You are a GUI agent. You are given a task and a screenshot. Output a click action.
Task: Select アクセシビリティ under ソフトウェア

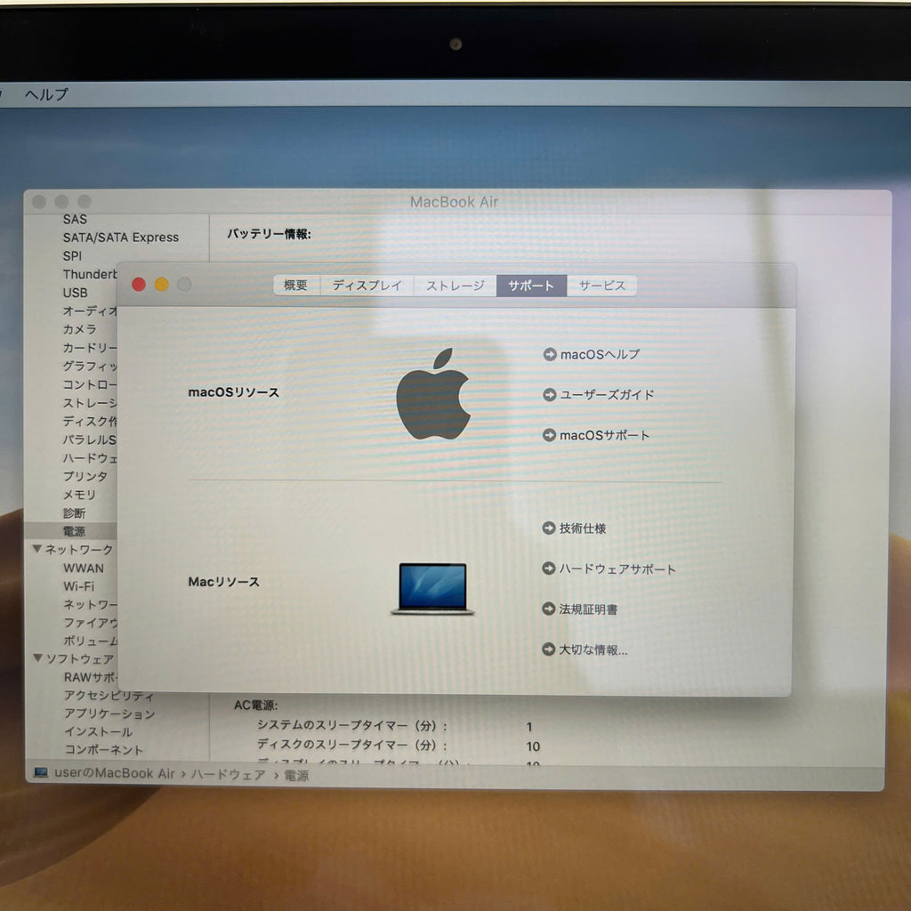(x=109, y=695)
